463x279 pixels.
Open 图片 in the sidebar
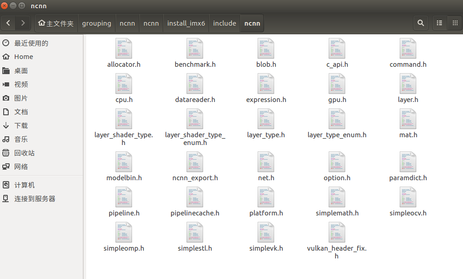(x=41, y=98)
